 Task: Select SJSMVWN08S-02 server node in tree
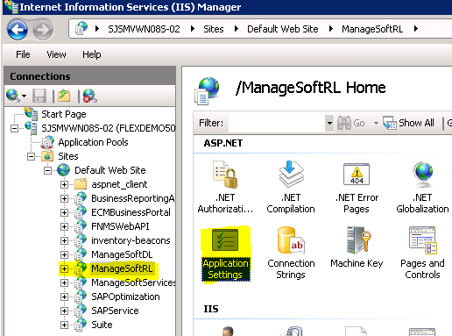coord(109,128)
